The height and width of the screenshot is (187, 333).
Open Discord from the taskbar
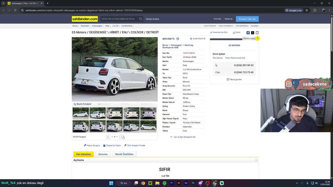point(200,183)
